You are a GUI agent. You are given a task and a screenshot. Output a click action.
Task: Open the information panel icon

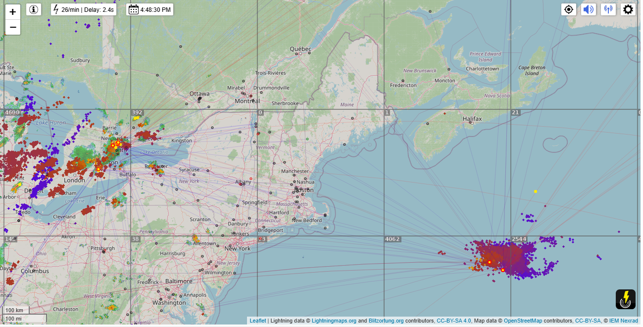pyautogui.click(x=34, y=9)
